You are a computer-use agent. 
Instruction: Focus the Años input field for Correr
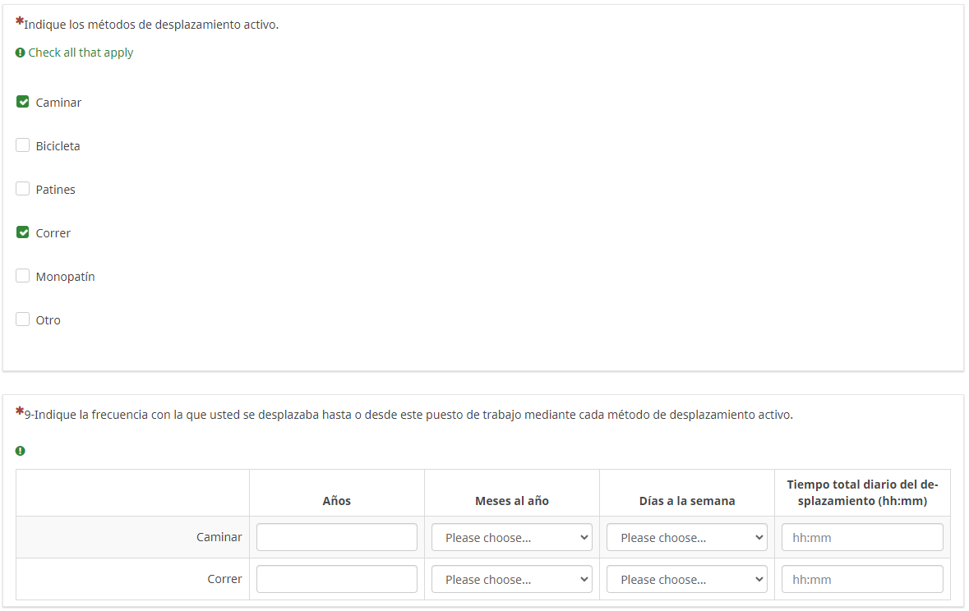(x=337, y=580)
